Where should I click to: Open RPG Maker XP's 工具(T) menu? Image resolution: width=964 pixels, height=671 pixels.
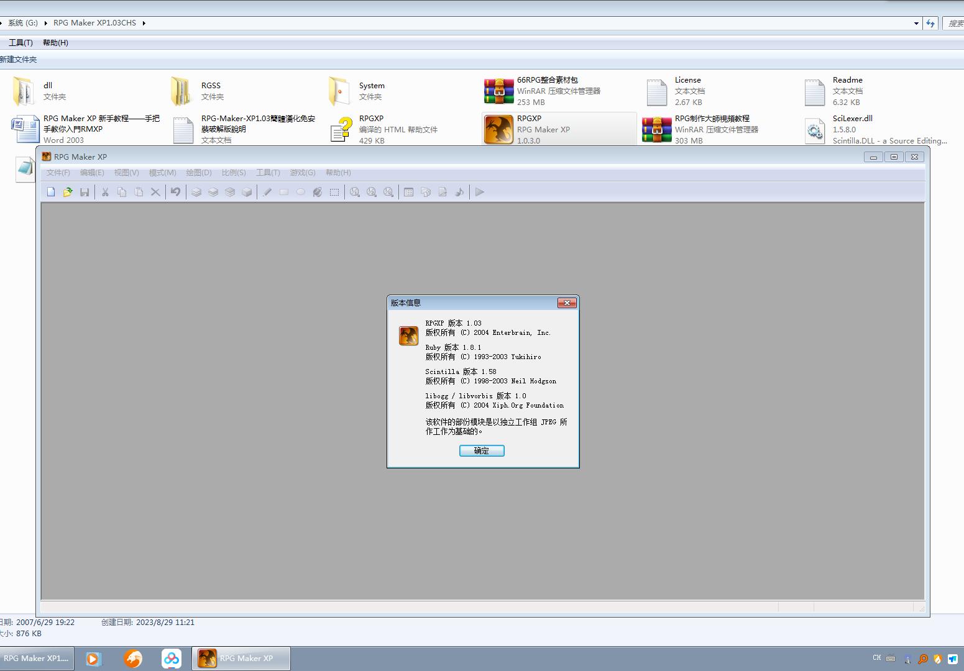268,173
